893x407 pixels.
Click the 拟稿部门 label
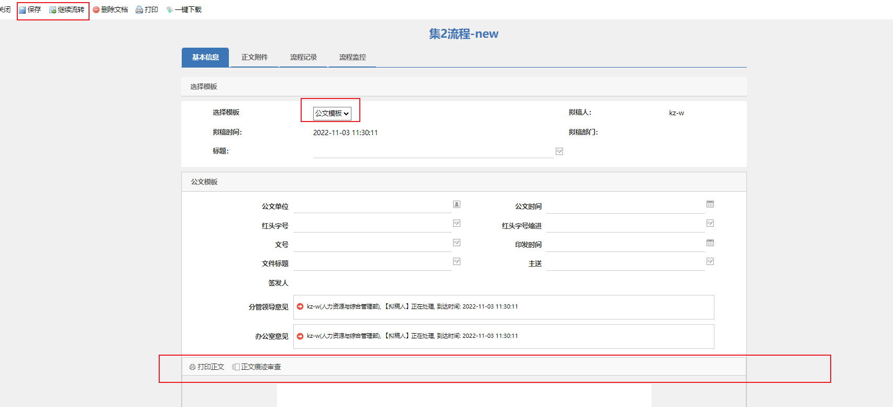tap(583, 132)
